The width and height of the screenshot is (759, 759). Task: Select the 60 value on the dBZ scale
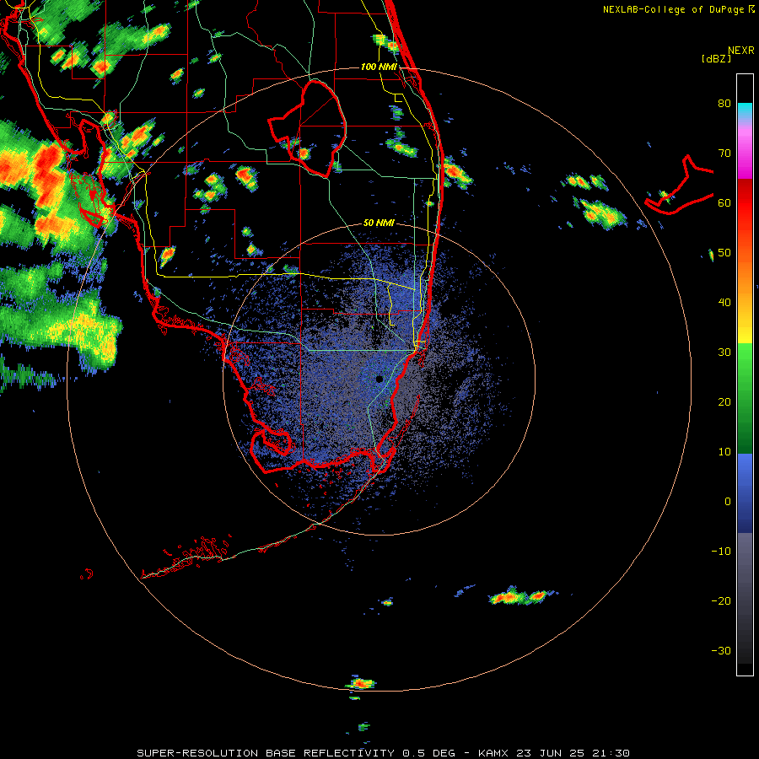(724, 203)
